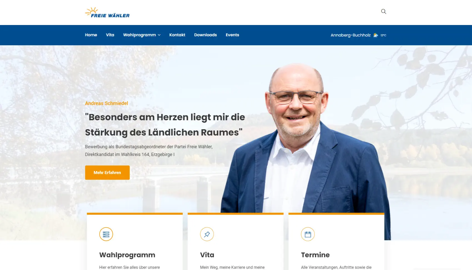Viewport: 472px width, 270px height.
Task: Open the Home menu item
Action: 91,35
